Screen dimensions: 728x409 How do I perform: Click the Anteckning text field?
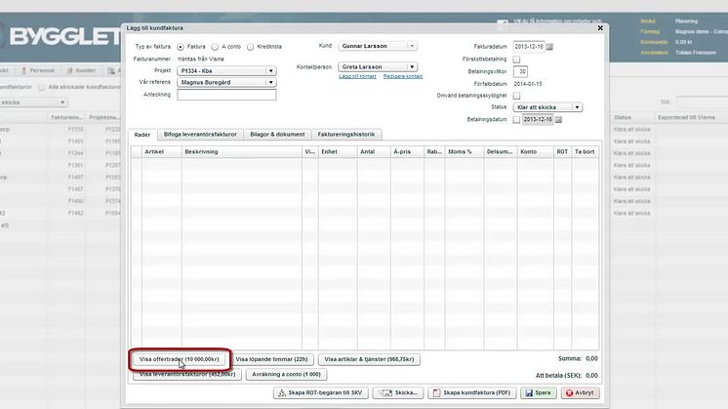[226, 95]
